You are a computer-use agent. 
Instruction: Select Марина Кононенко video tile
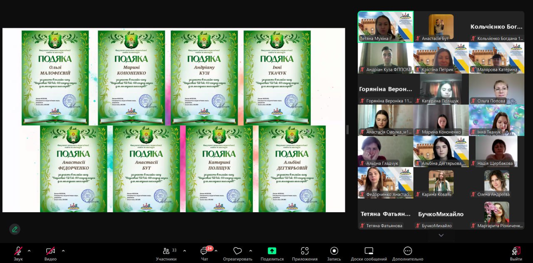(x=441, y=120)
